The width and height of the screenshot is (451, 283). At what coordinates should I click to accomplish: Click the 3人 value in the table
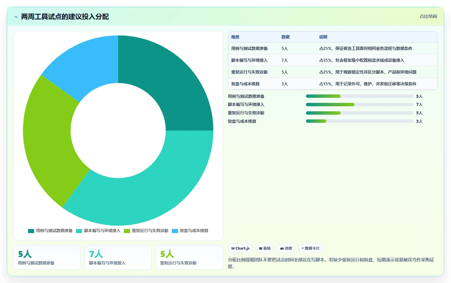point(285,84)
